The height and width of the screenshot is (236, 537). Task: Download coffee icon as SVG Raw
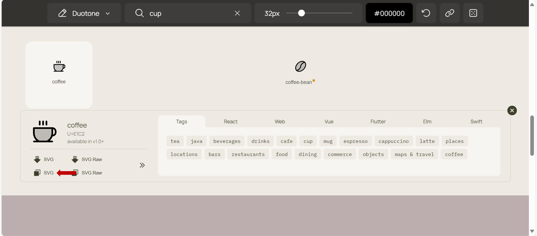[87, 159]
